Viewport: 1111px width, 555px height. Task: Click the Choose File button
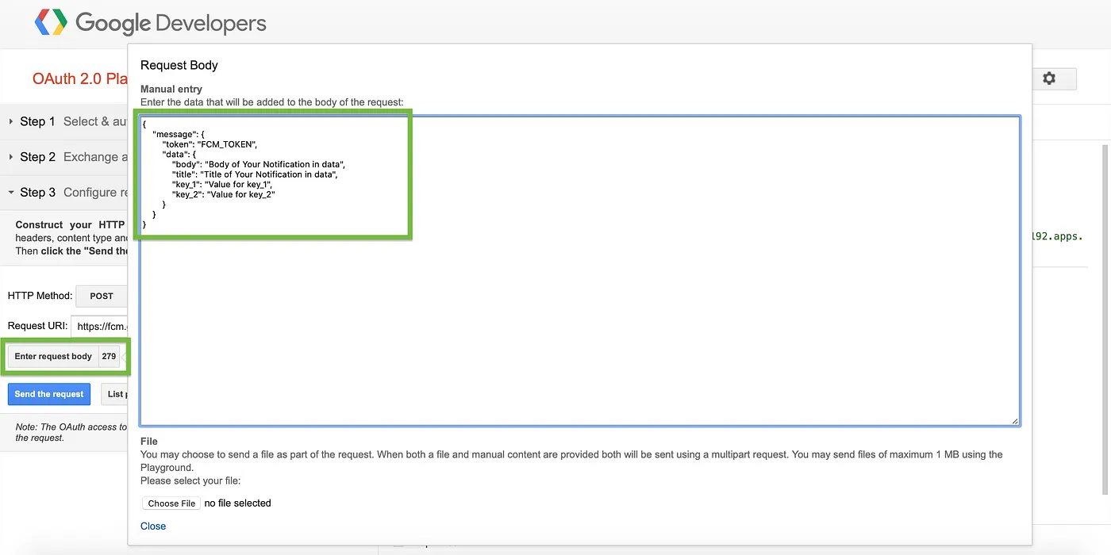pyautogui.click(x=171, y=503)
